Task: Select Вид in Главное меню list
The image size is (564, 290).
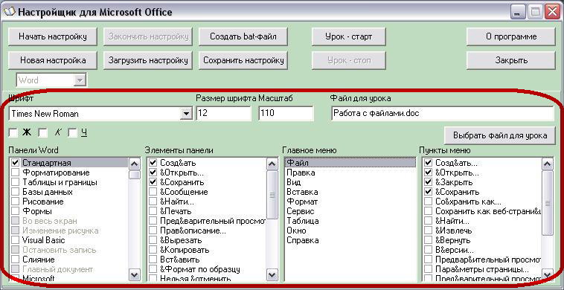Action: [350, 182]
